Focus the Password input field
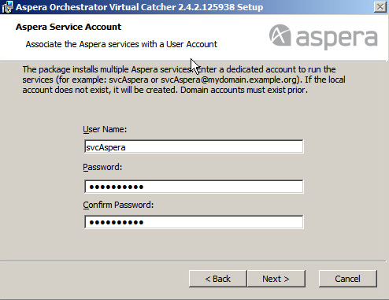The image size is (389, 300). [194, 187]
